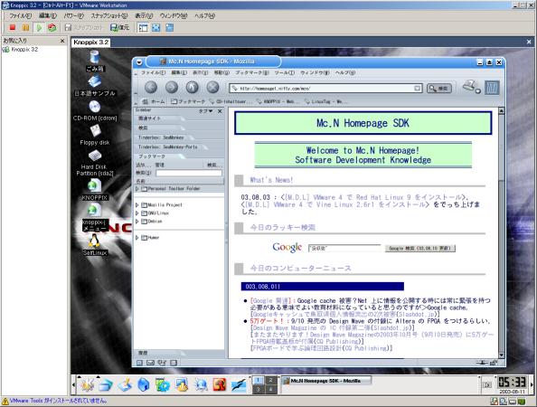Toggle the VMware favorites sidebar view icon
The height and width of the screenshot is (407, 537).
tap(143, 27)
